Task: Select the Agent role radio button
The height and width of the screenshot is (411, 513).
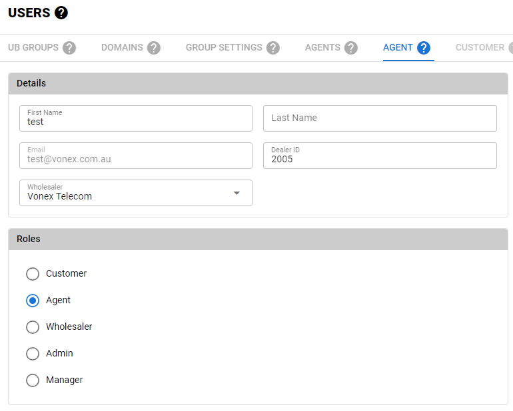Action: pos(33,301)
